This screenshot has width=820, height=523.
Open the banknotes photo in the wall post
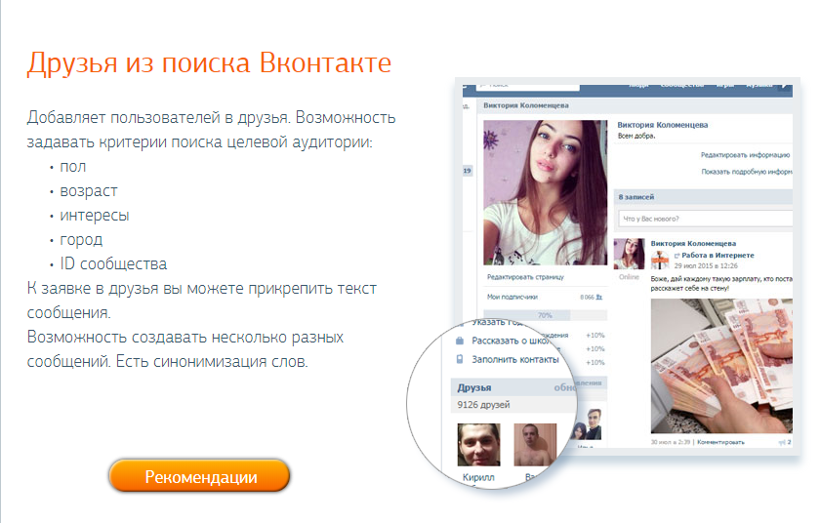721,366
